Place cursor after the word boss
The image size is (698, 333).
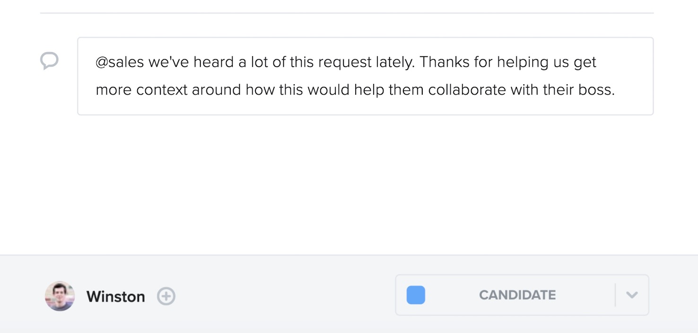615,90
